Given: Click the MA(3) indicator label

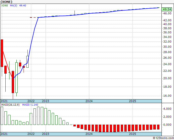Looking at the screenshot, I should 14,6.
